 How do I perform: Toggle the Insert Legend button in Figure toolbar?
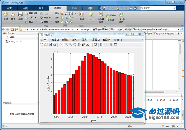(105, 44)
